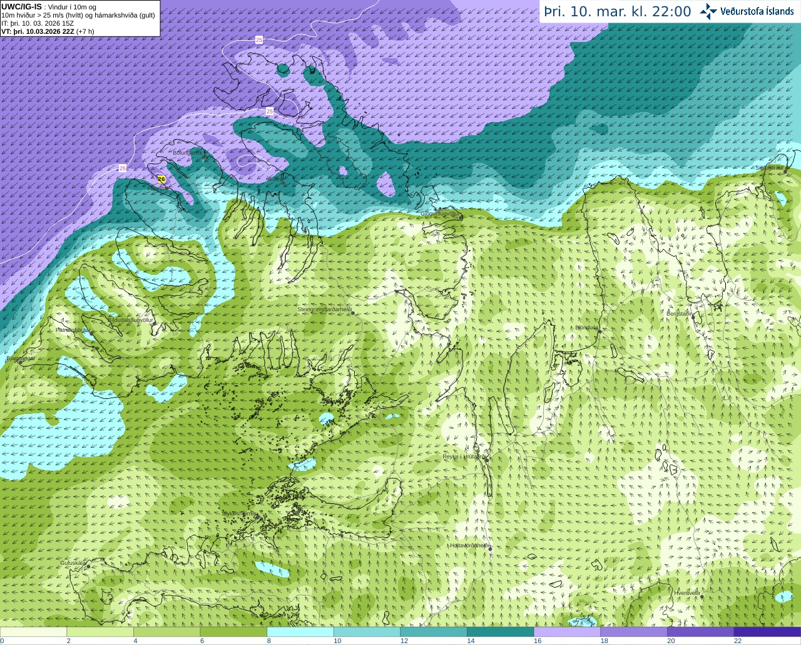Click the above 22 m/s dark indigo swatch

768,632
